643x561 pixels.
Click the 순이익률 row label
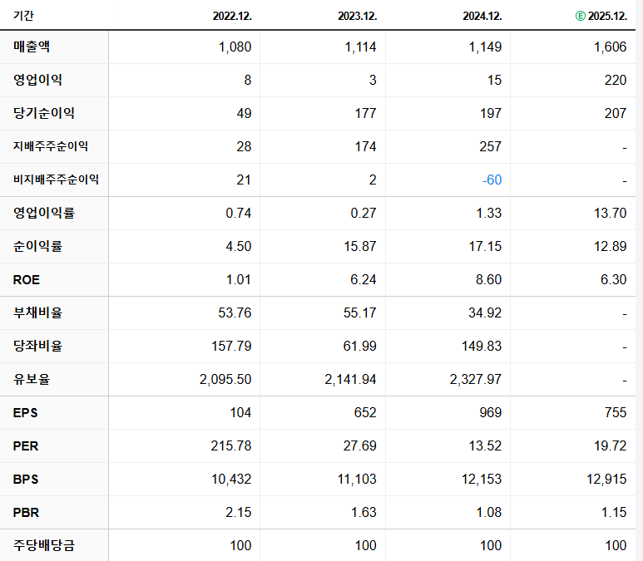click(37, 246)
